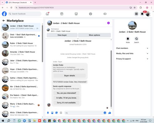The width and height of the screenshot is (154, 123).
Task: Open Buyer details for Jordan Duke
Action: point(70,76)
